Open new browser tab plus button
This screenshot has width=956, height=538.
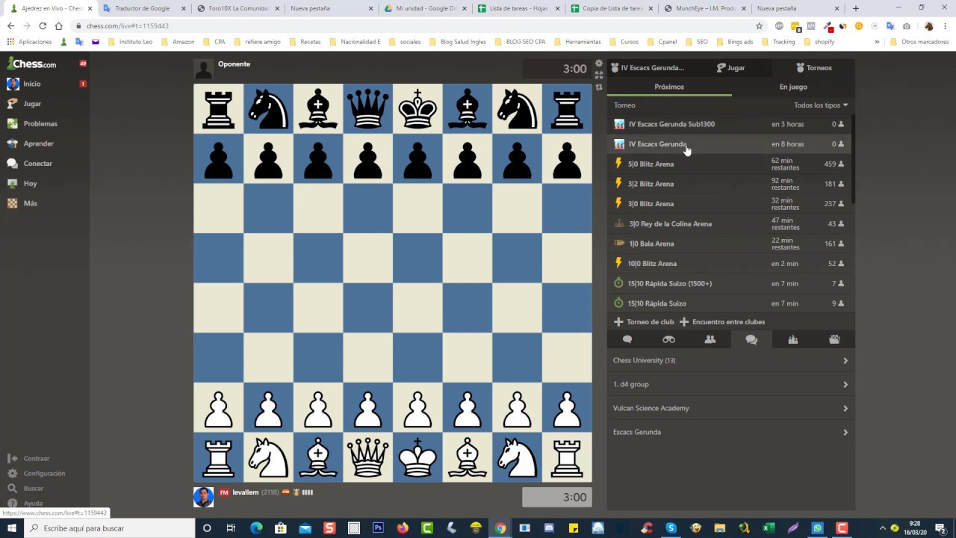point(856,8)
